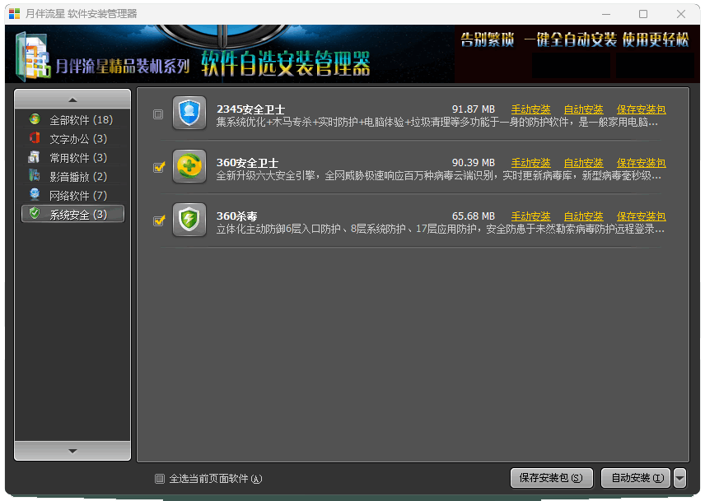Uncheck the 360安全卫士 checkbox

[159, 168]
